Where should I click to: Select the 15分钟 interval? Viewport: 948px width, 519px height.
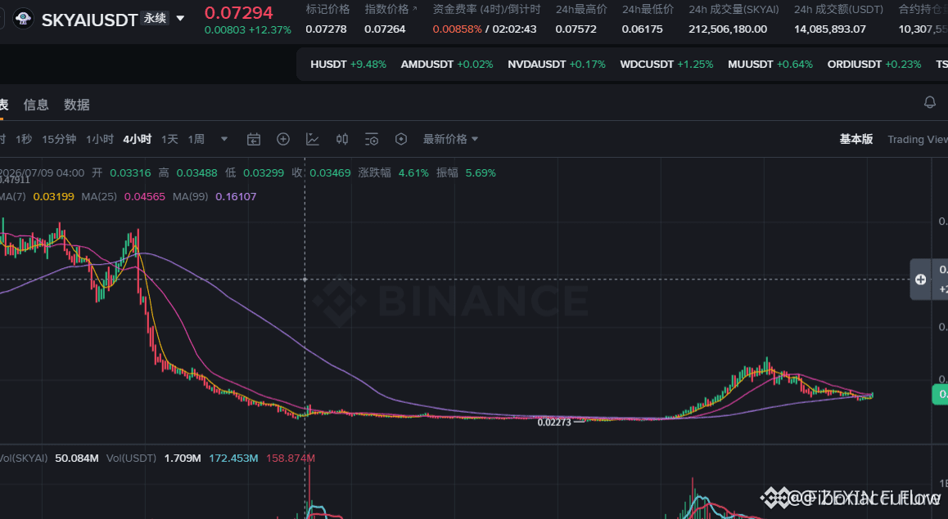click(59, 140)
